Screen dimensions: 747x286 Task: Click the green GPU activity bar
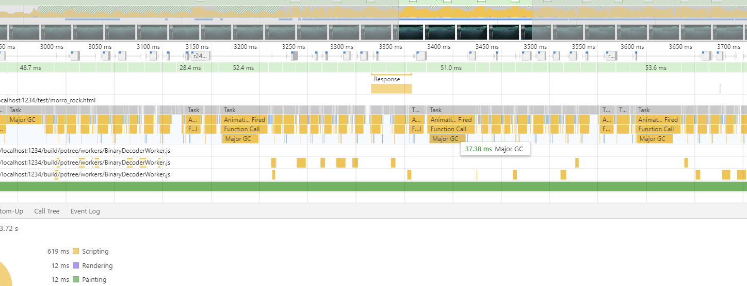[x=373, y=186]
